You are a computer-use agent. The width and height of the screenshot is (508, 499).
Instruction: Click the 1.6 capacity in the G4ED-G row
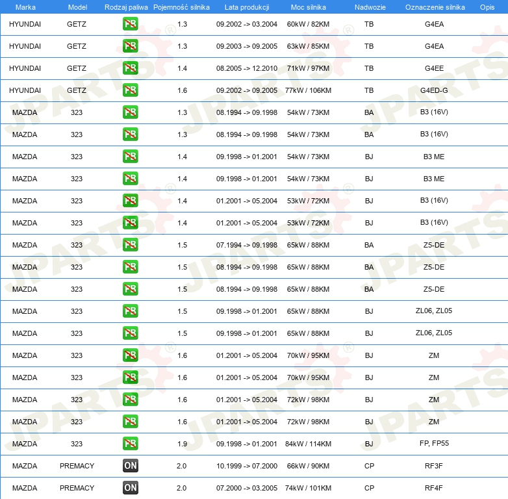click(182, 90)
